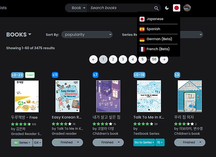The image size is (216, 157).
Task: Select page 4 of results
Action: 133,59
